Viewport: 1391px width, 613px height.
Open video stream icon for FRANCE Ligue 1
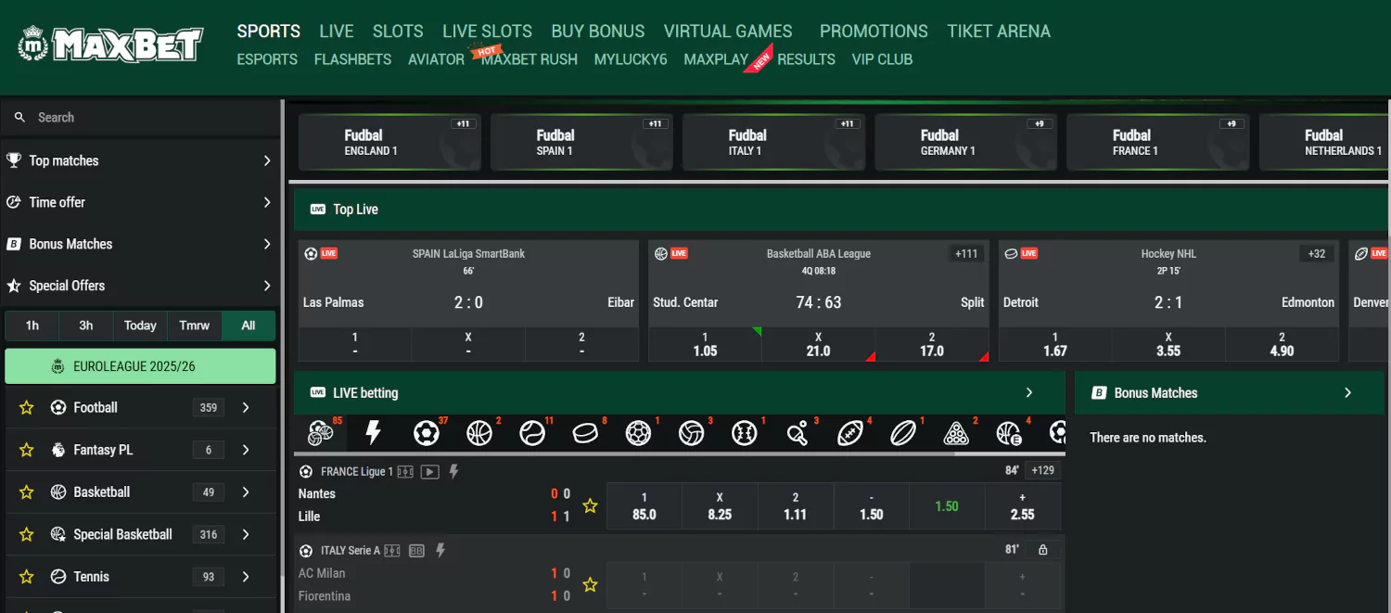[x=429, y=471]
